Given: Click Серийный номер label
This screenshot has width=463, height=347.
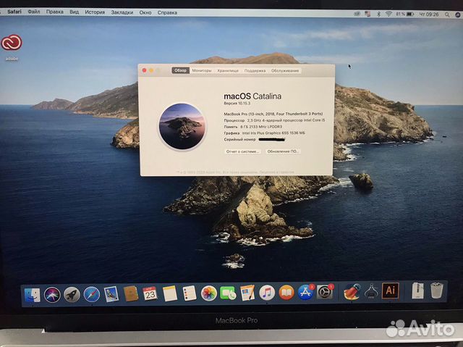Looking at the screenshot, I should (x=239, y=140).
